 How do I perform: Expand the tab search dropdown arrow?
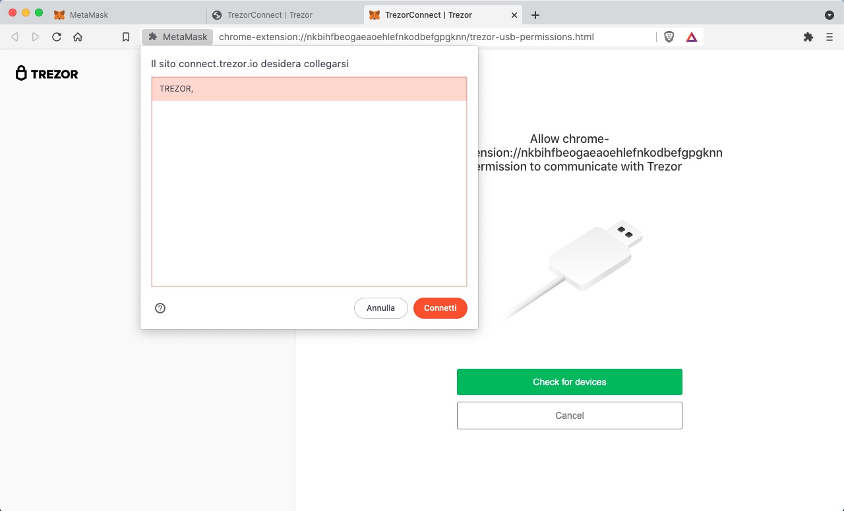coord(829,14)
